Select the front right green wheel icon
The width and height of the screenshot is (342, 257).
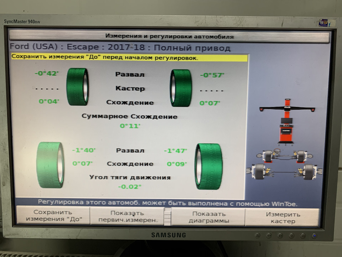point(181,88)
